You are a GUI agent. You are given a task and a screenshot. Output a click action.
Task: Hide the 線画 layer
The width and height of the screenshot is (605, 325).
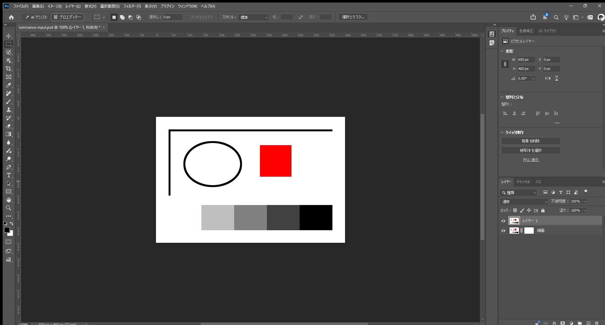click(x=503, y=231)
